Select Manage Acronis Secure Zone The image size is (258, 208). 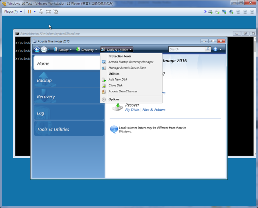pyautogui.click(x=131, y=68)
